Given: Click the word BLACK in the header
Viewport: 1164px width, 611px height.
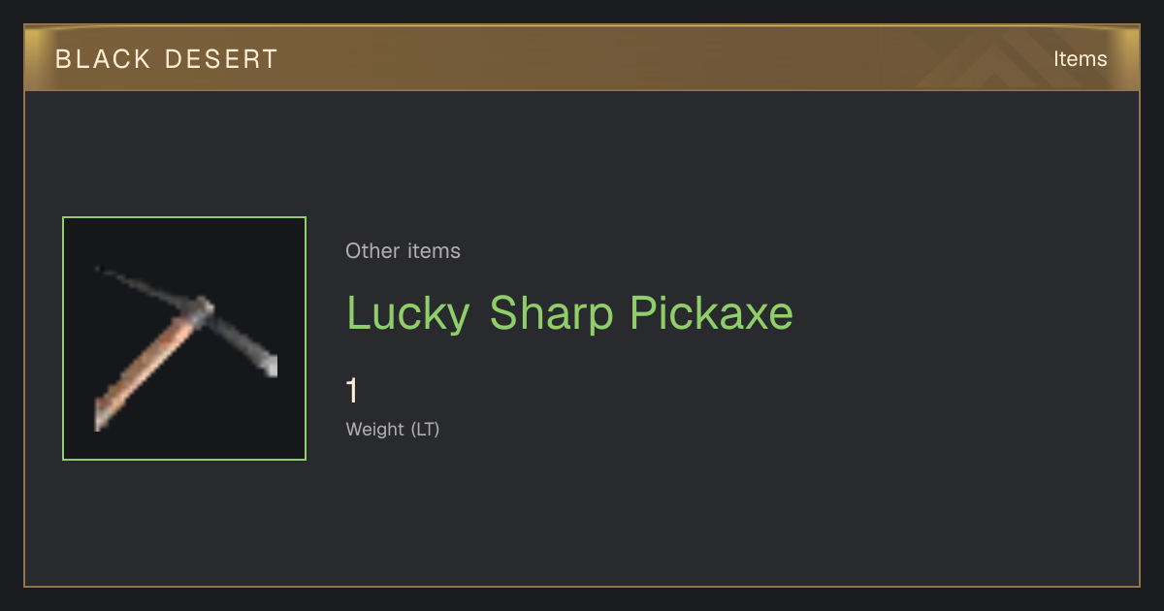Looking at the screenshot, I should click(x=103, y=59).
